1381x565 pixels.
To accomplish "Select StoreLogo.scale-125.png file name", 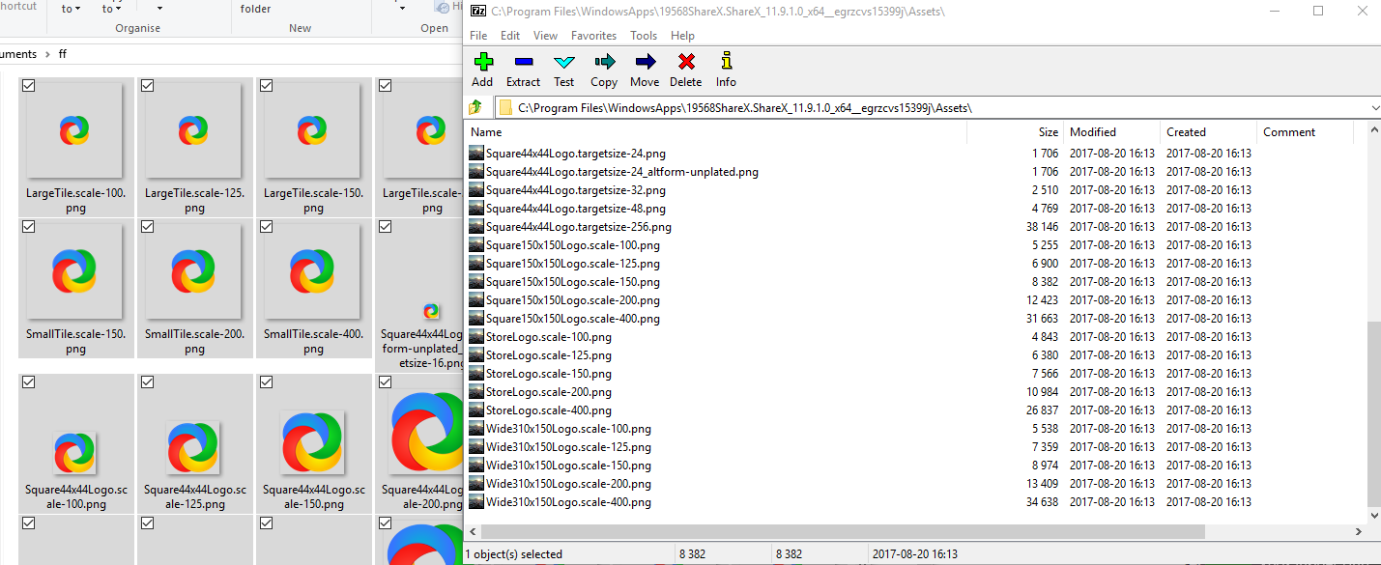I will tap(549, 354).
